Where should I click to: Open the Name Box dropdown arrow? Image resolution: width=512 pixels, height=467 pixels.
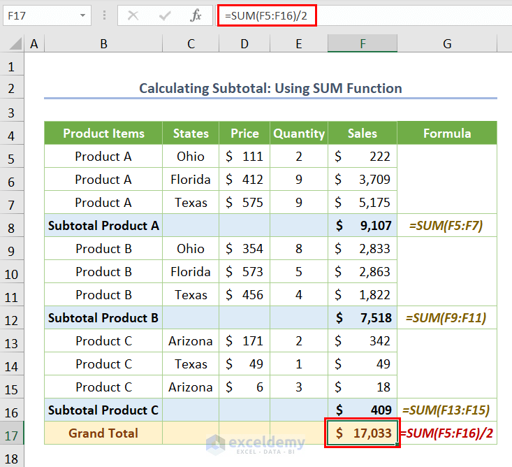point(83,15)
